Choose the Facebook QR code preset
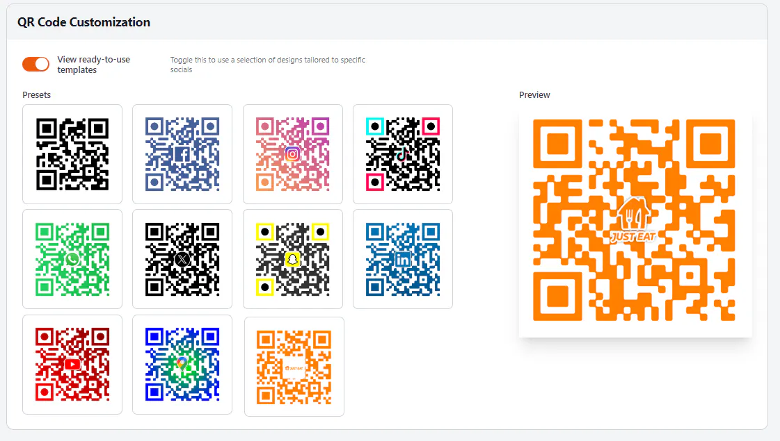Viewport: 780px width, 441px height. (x=182, y=154)
